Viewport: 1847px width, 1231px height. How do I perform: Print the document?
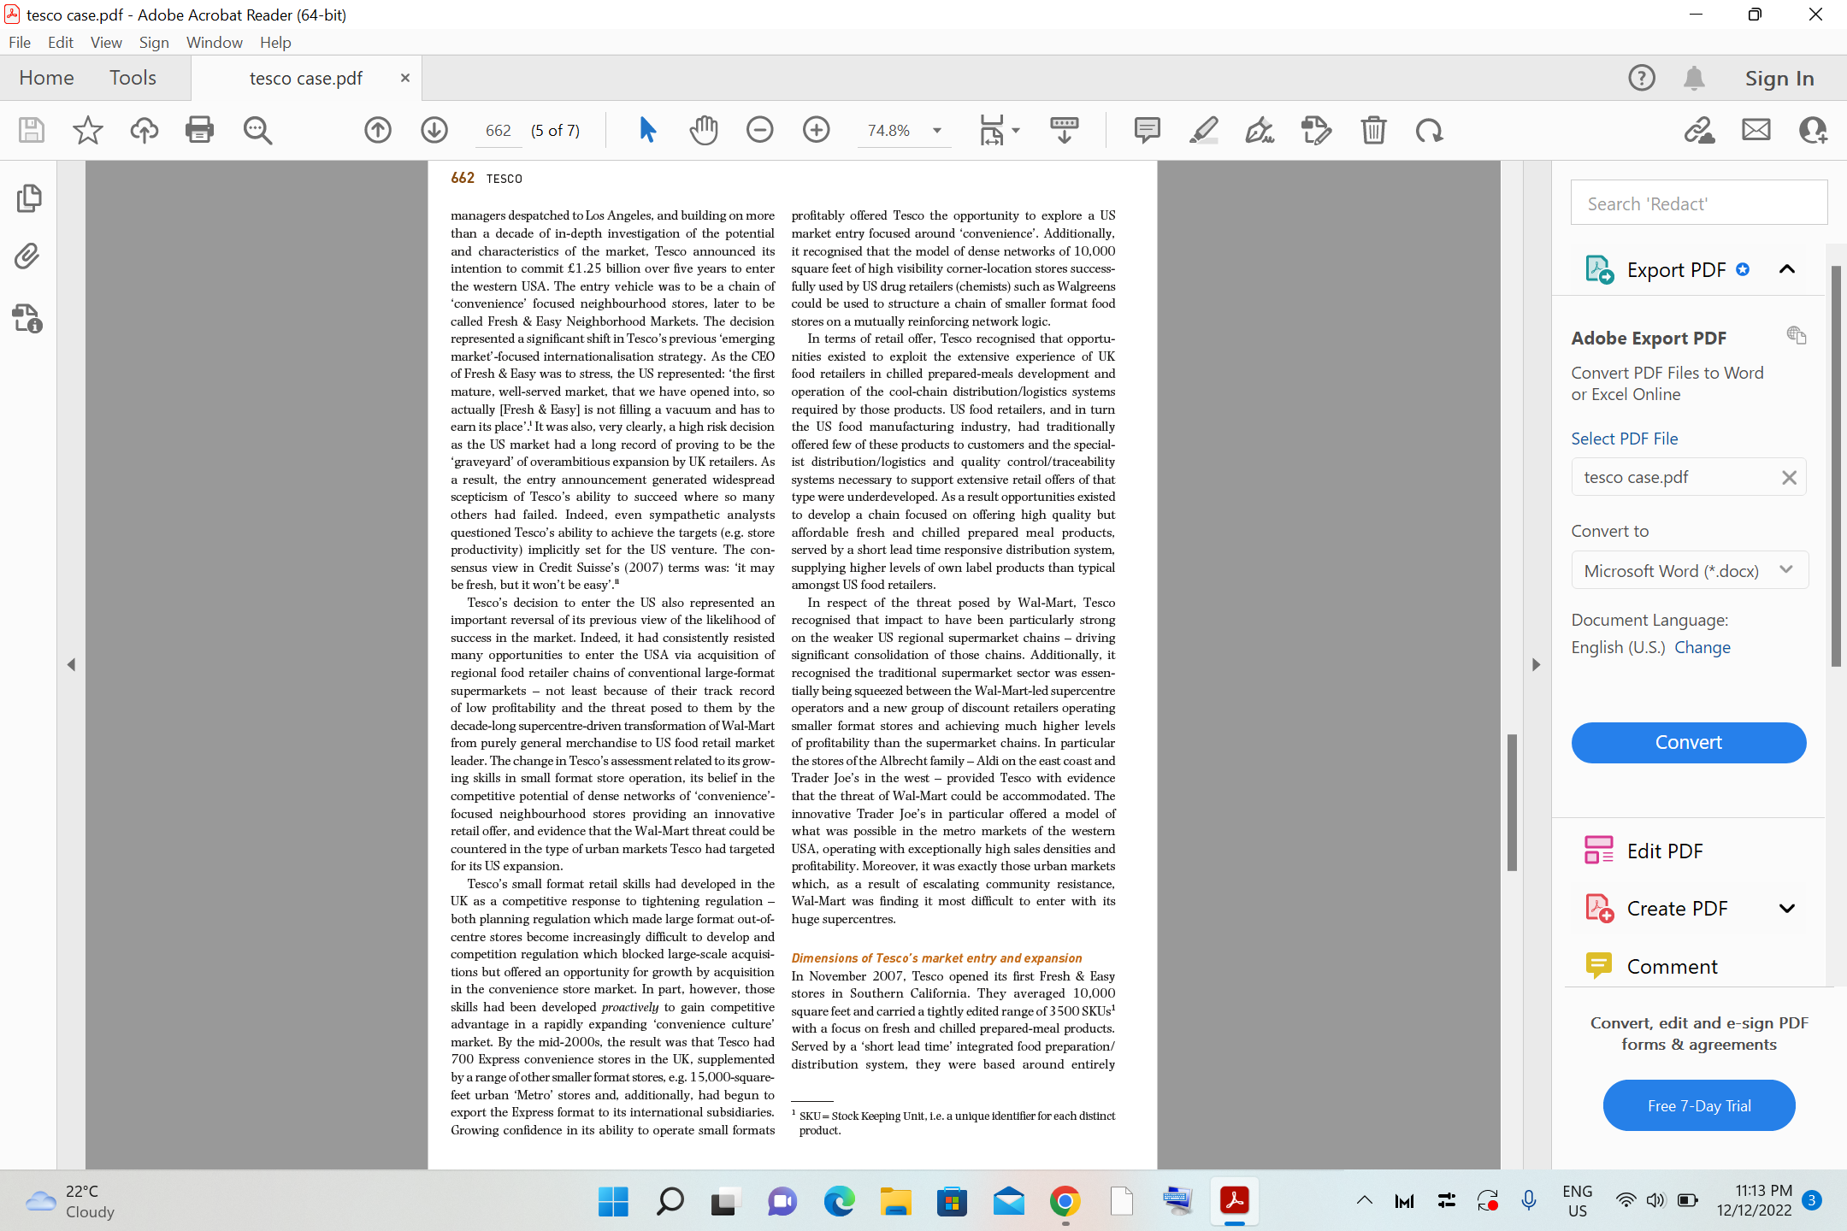pyautogui.click(x=200, y=130)
